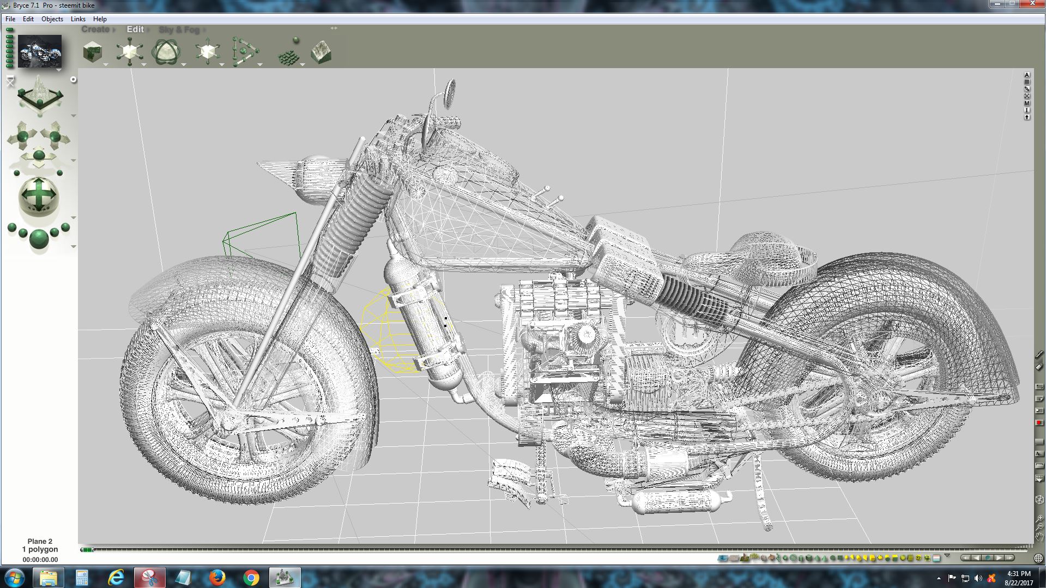Open selection palette dropdown triangle
Viewport: 1046px width, 588px height.
click(947, 555)
